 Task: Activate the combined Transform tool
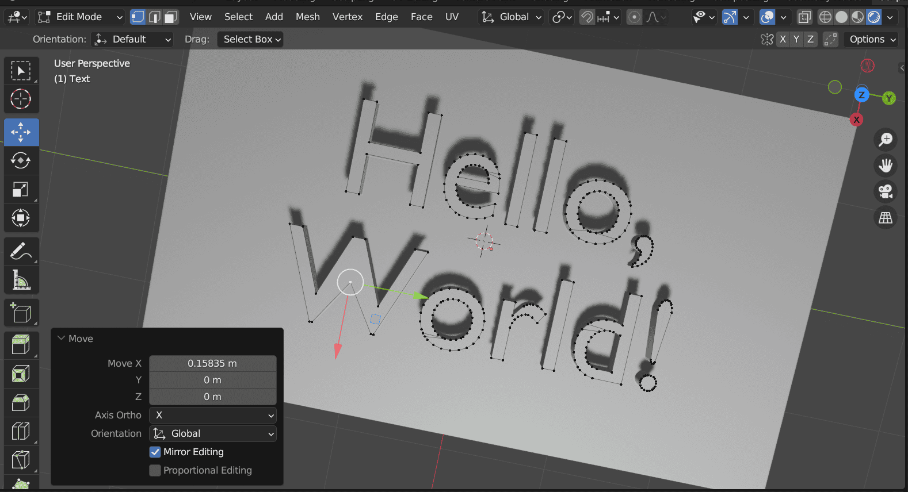[x=21, y=218]
